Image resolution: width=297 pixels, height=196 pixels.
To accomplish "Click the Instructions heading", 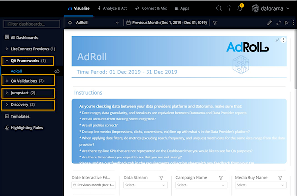I will click(x=88, y=93).
